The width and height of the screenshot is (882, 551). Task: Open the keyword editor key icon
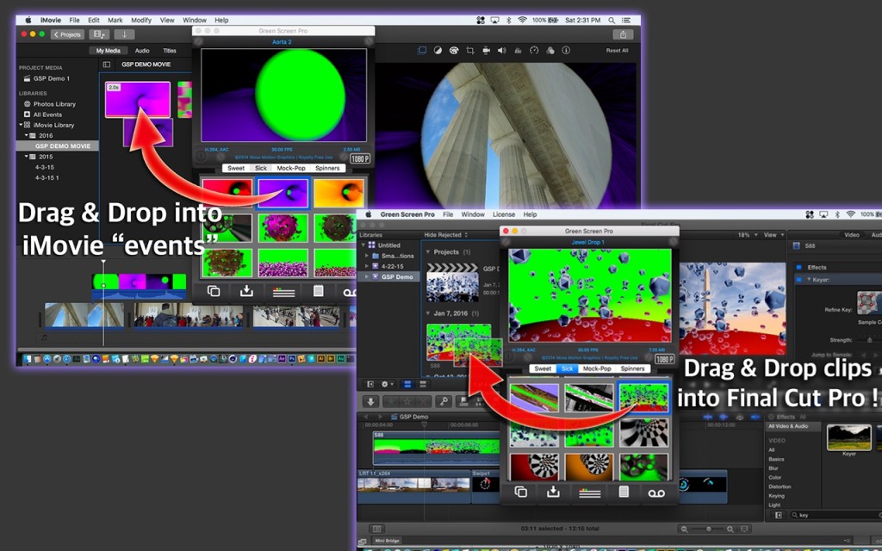point(442,401)
